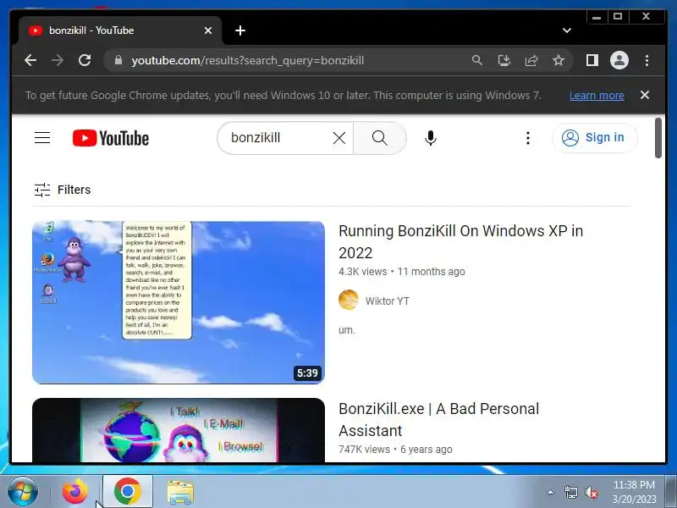Image resolution: width=677 pixels, height=508 pixels.
Task: Click the address bar URL
Action: pyautogui.click(x=248, y=60)
